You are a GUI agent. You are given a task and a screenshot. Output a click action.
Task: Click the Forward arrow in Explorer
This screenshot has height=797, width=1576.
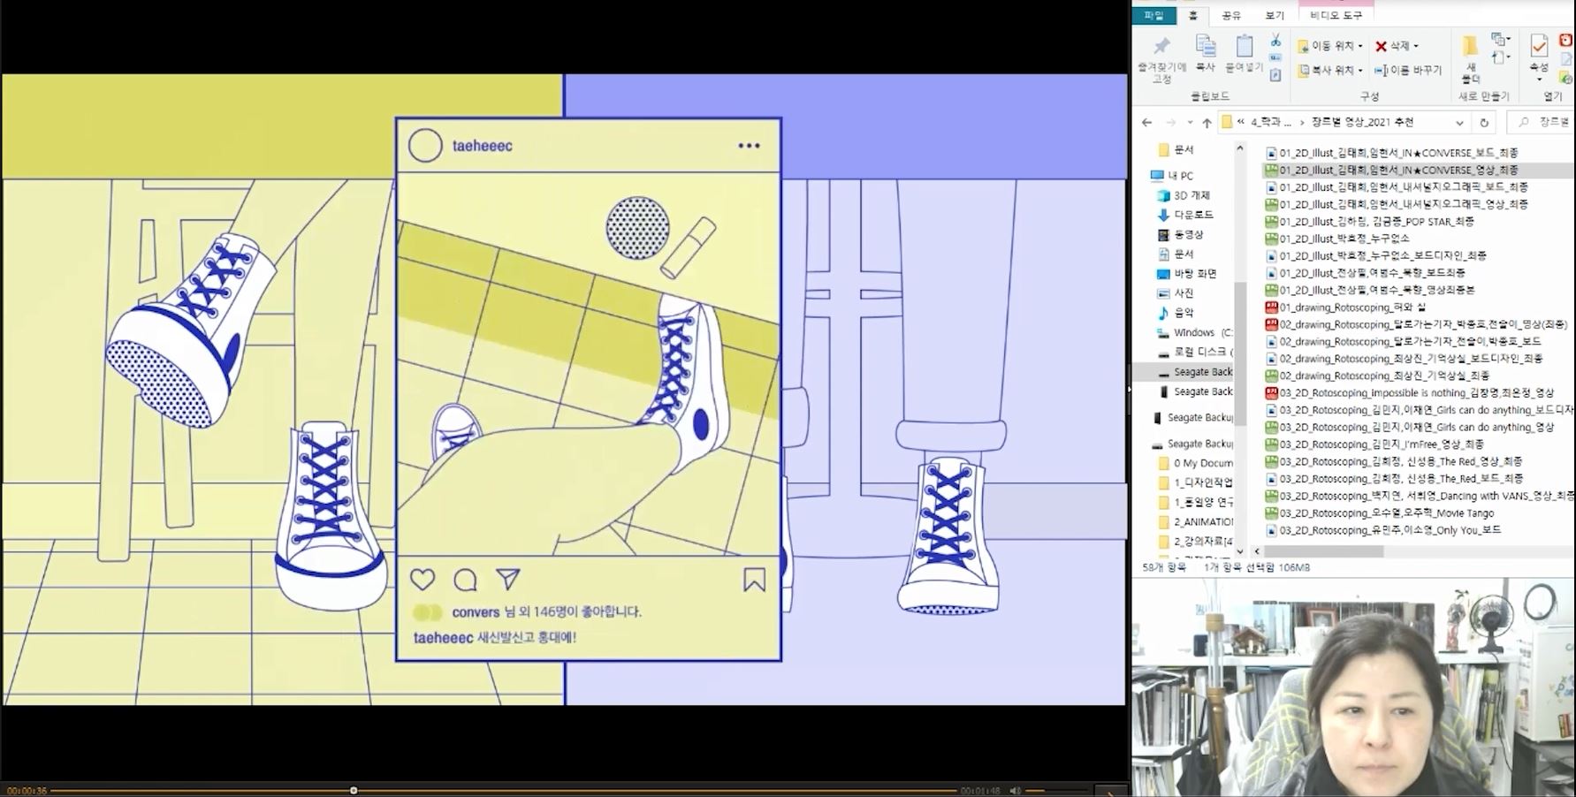[x=1170, y=123]
